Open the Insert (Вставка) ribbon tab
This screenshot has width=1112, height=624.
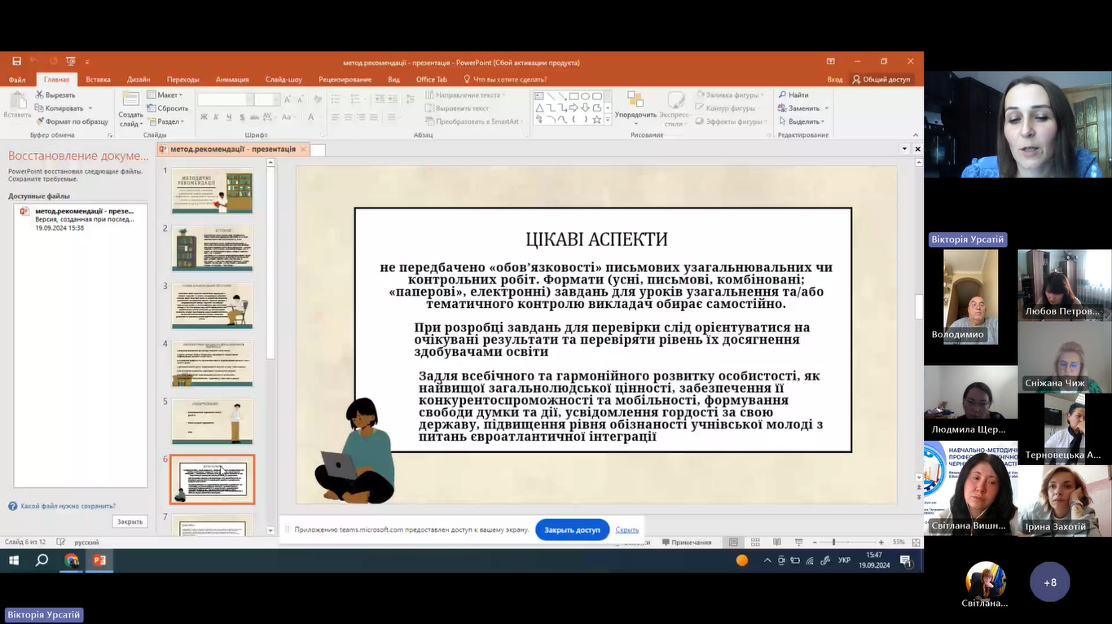98,79
